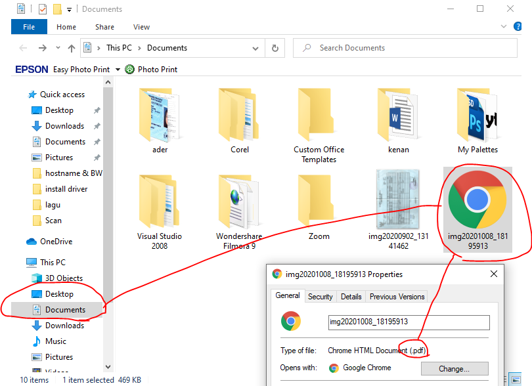Image resolution: width=532 pixels, height=386 pixels.
Task: Open the File menu tab
Action: tap(29, 27)
